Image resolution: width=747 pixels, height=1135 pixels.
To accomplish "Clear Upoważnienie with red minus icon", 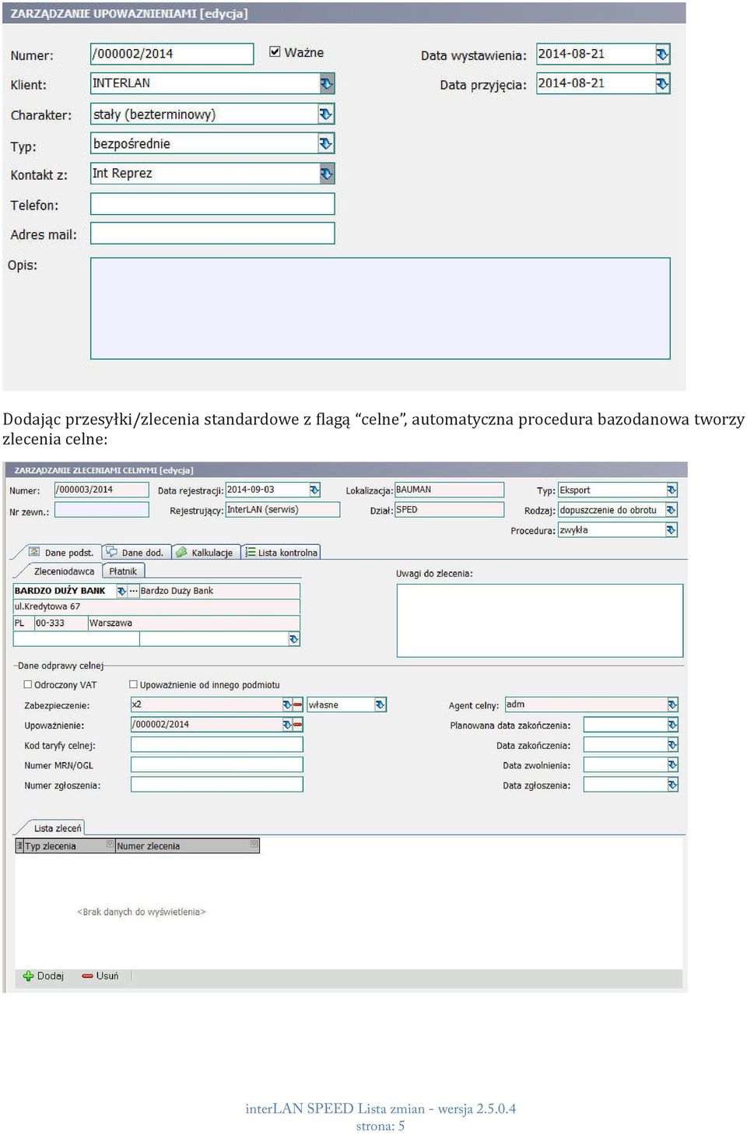I will [297, 725].
